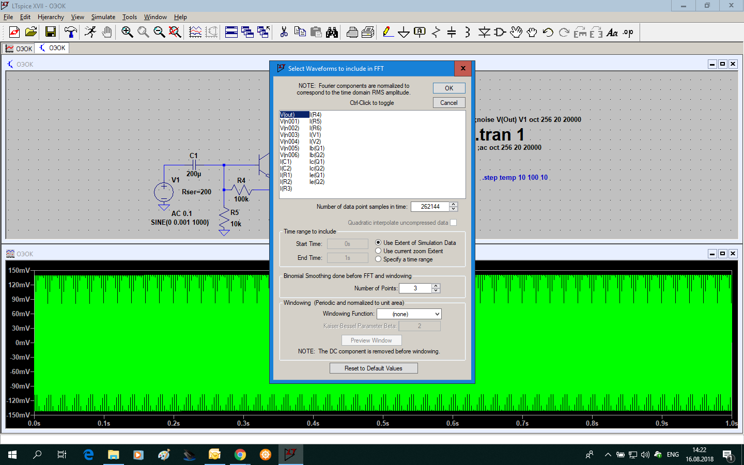
Task: Open the Windowing Function dropdown
Action: click(409, 314)
